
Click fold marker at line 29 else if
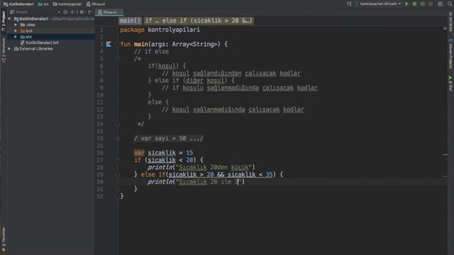click(x=118, y=175)
